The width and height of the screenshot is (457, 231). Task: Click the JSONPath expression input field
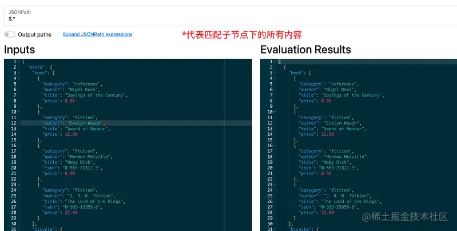pos(231,16)
